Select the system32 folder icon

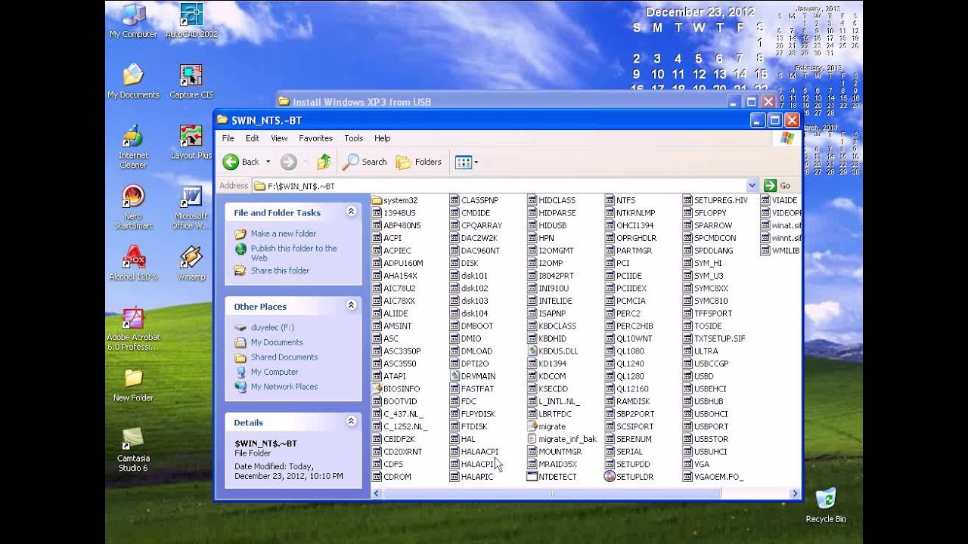click(x=377, y=200)
